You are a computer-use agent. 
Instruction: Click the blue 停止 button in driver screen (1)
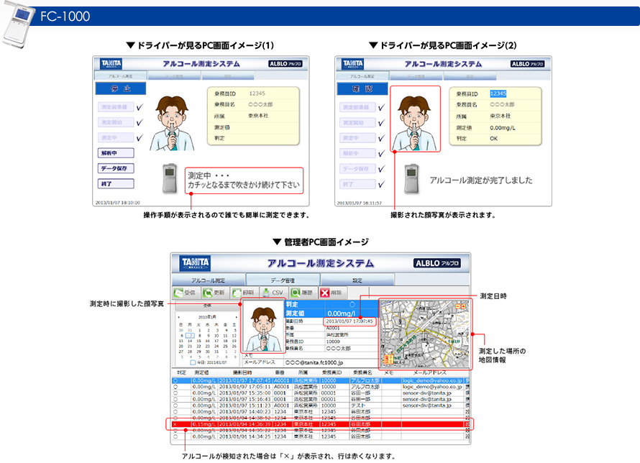(x=120, y=88)
